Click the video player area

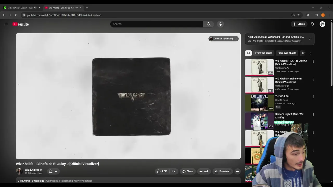point(128,96)
